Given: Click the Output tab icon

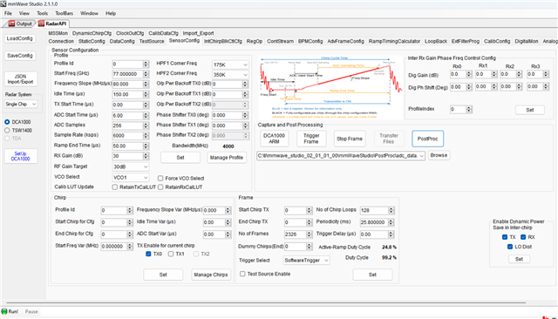Looking at the screenshot, I should (11, 24).
